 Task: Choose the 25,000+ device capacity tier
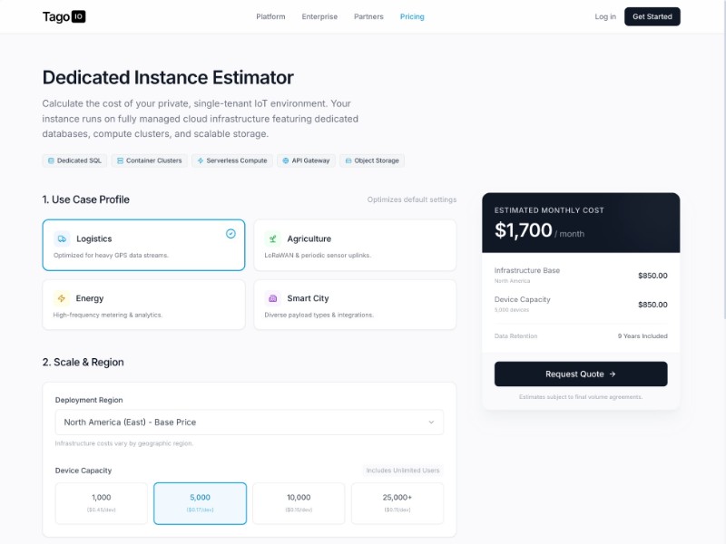(x=397, y=502)
